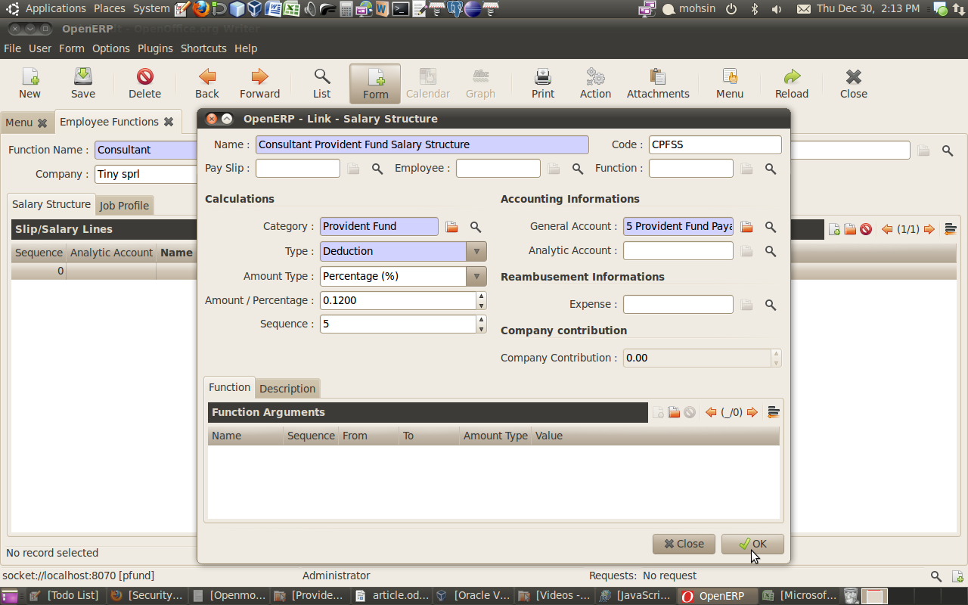Increase the Amount / Percentage stepper
Image resolution: width=968 pixels, height=605 pixels.
click(x=481, y=296)
